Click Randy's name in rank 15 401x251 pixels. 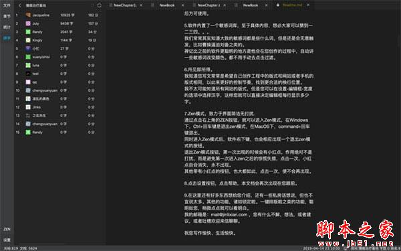pos(37,132)
